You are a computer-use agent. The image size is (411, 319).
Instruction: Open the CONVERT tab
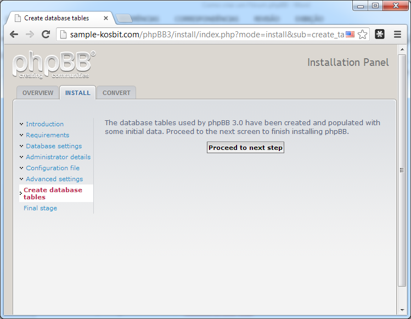tap(116, 93)
